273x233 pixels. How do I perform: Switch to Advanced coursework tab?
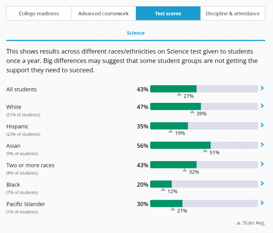(103, 14)
